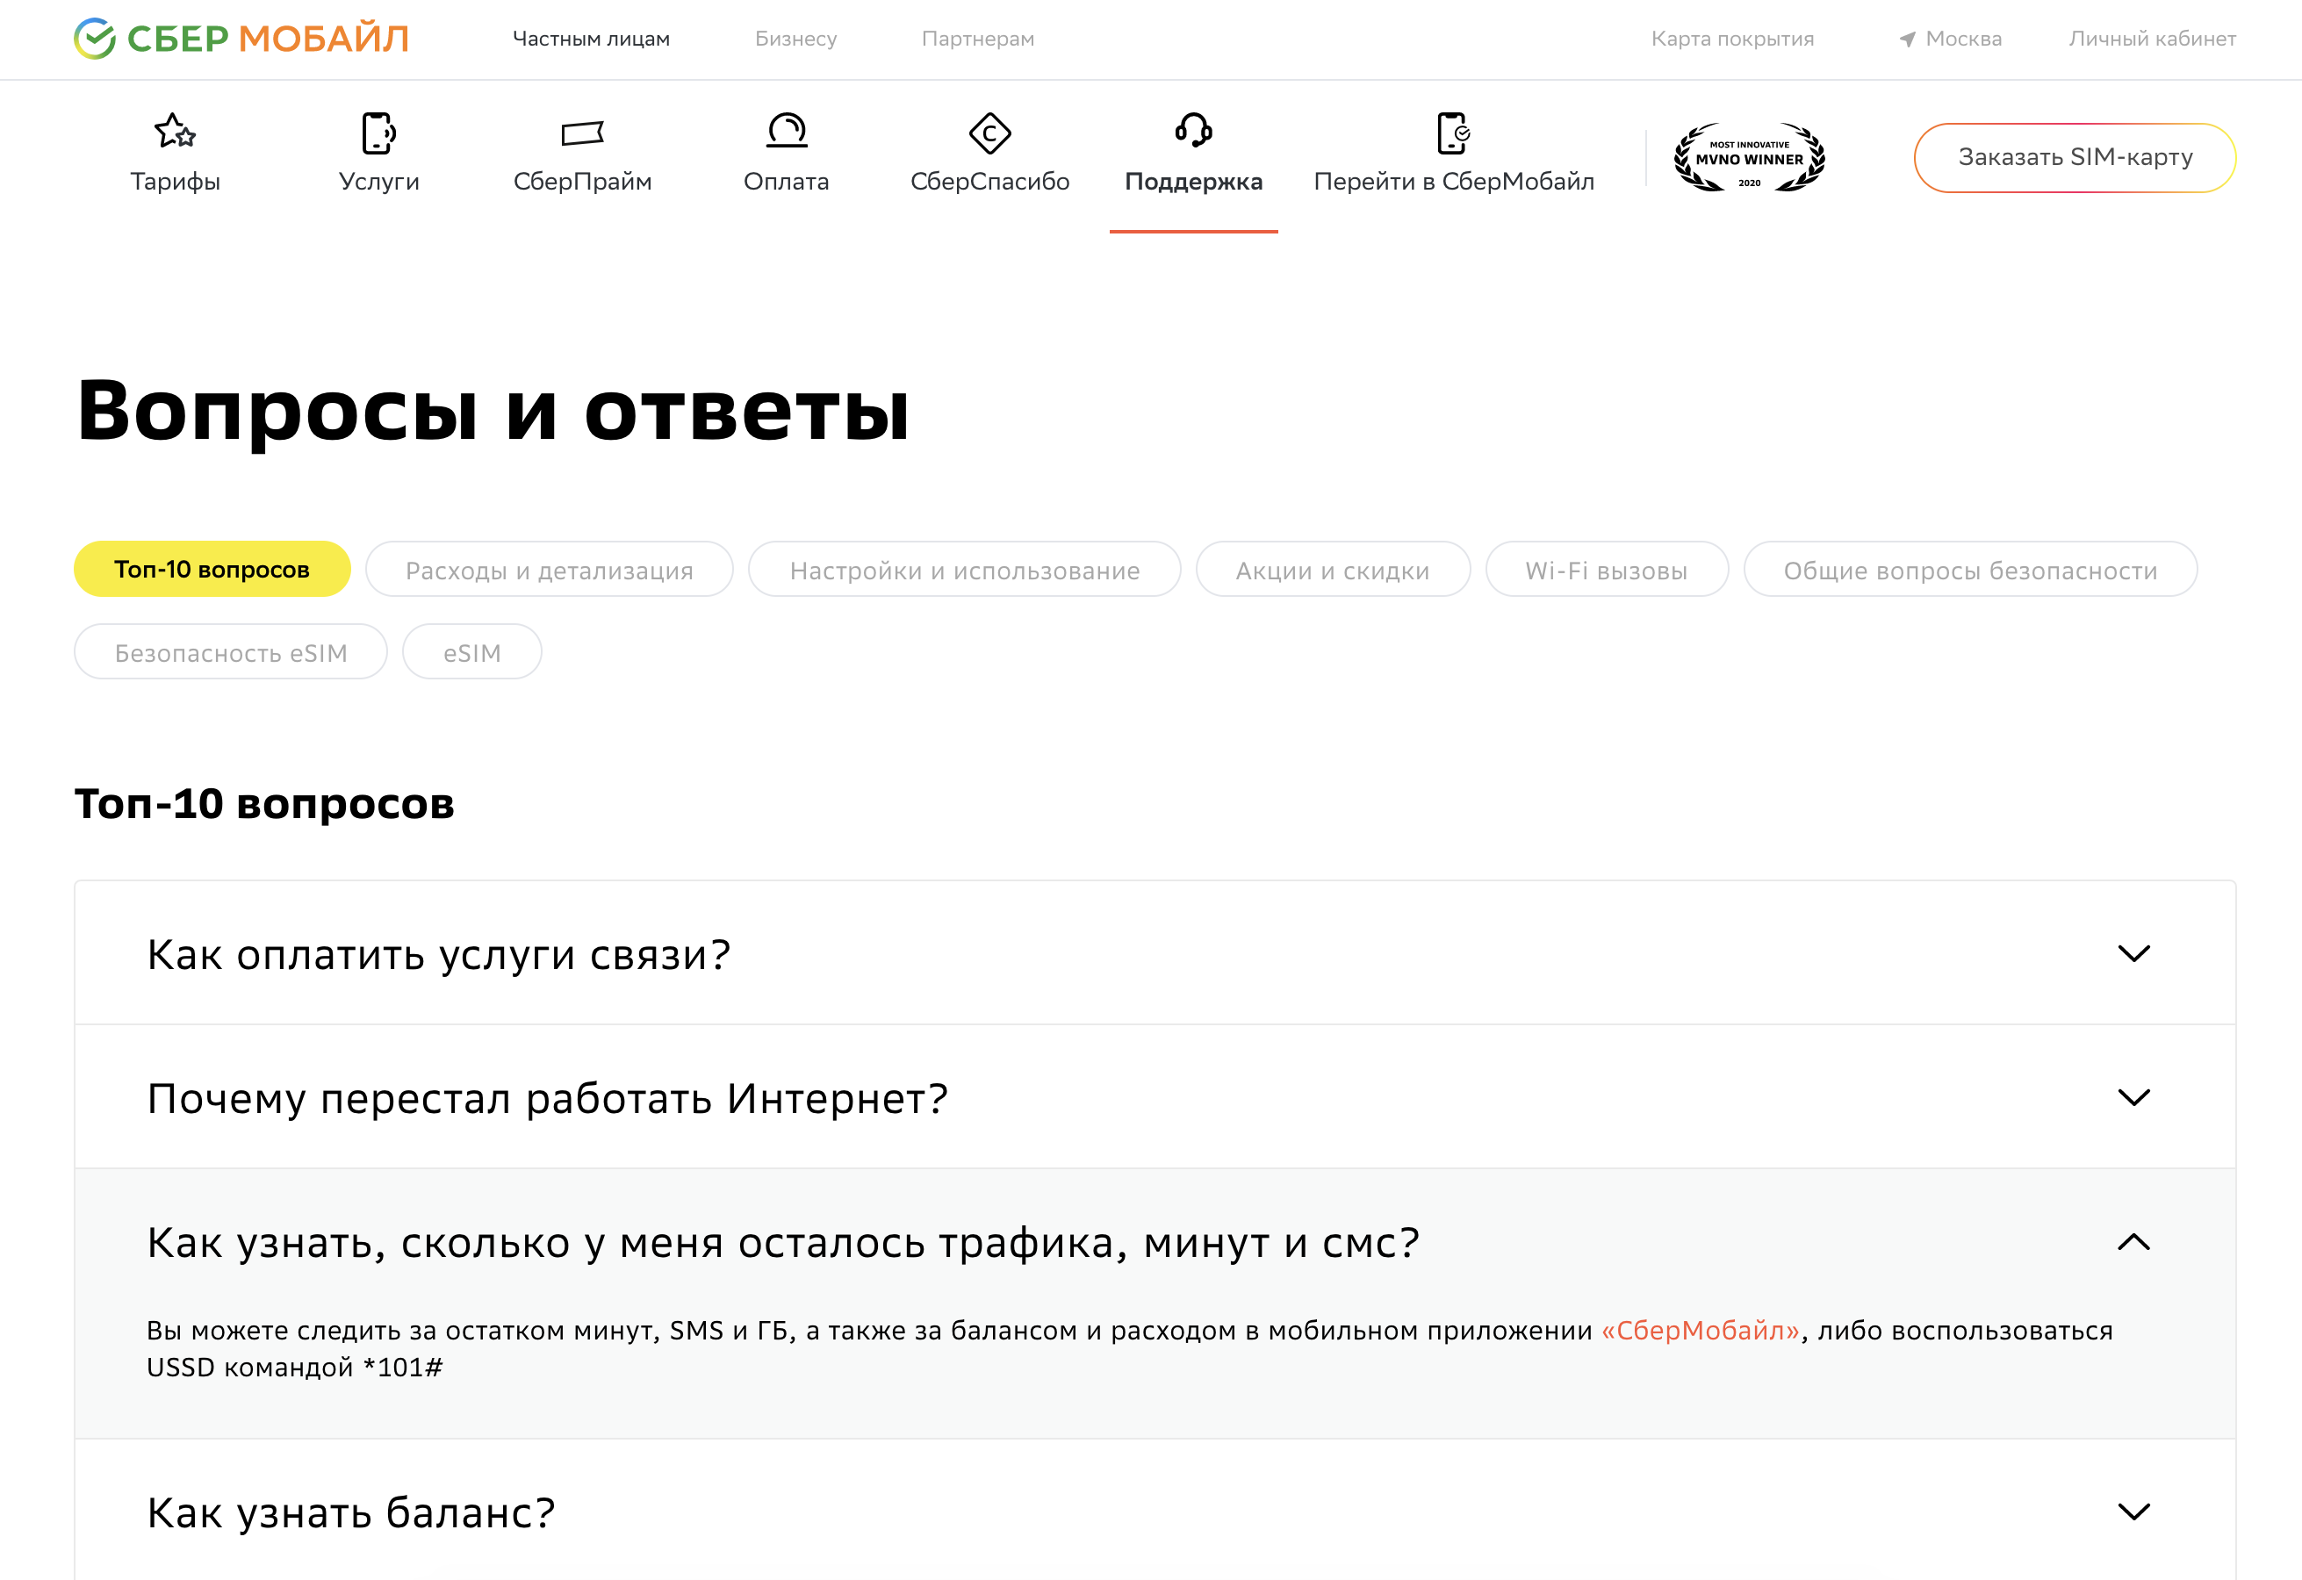Click the MVNO Winner 2020 badge
The image size is (2302, 1580).
coord(1748,156)
